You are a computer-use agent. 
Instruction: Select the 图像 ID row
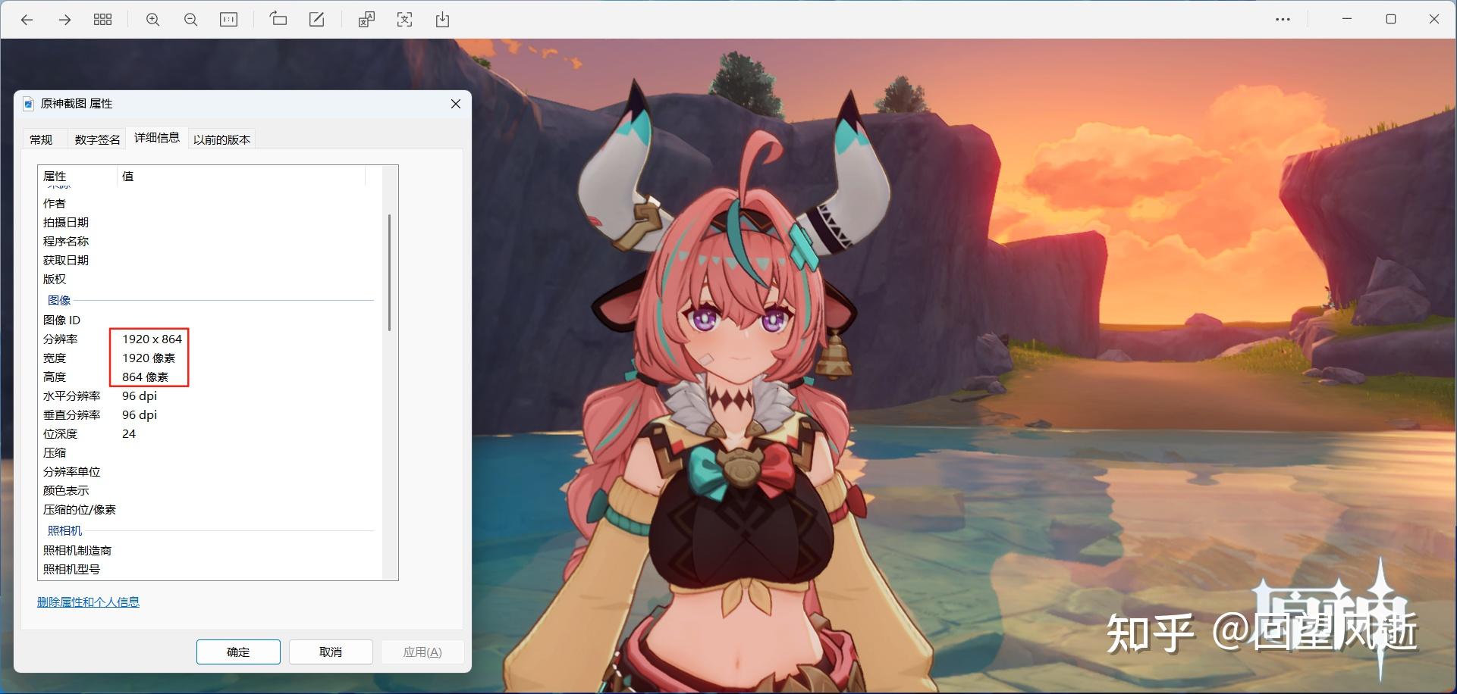[x=210, y=320]
